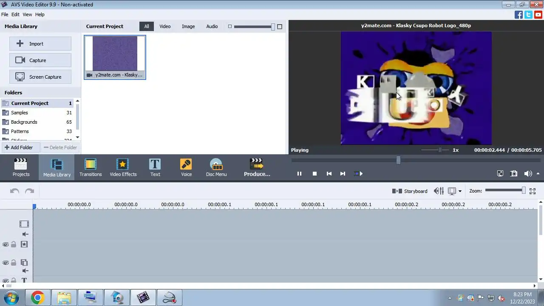The width and height of the screenshot is (544, 306).
Task: Open the Text tool panel
Action: [x=155, y=167]
